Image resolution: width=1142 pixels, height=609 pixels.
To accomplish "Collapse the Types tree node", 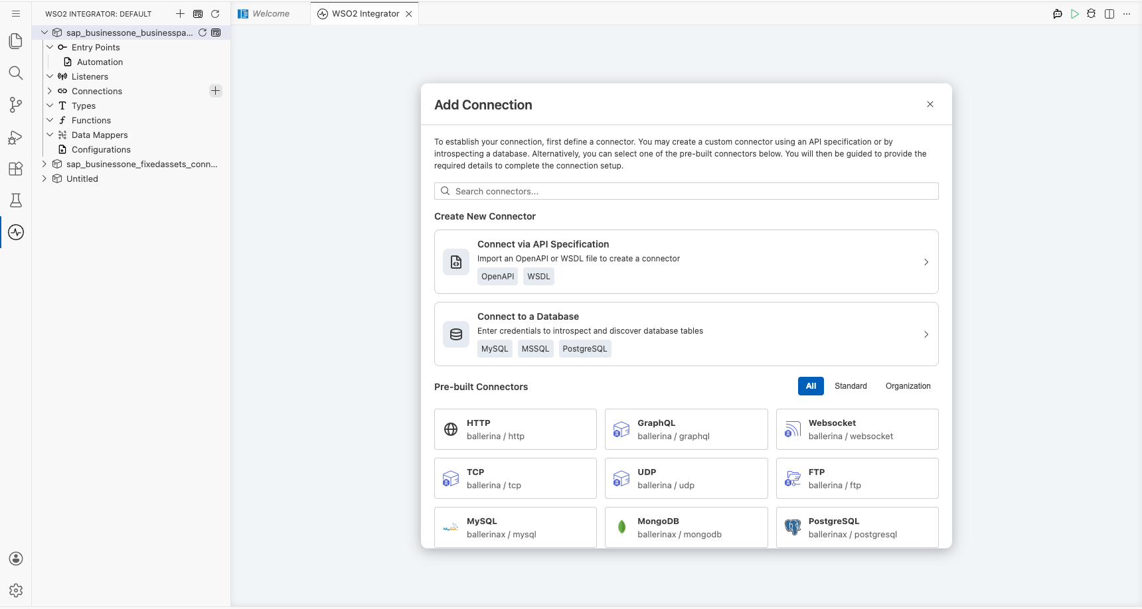I will tap(50, 105).
